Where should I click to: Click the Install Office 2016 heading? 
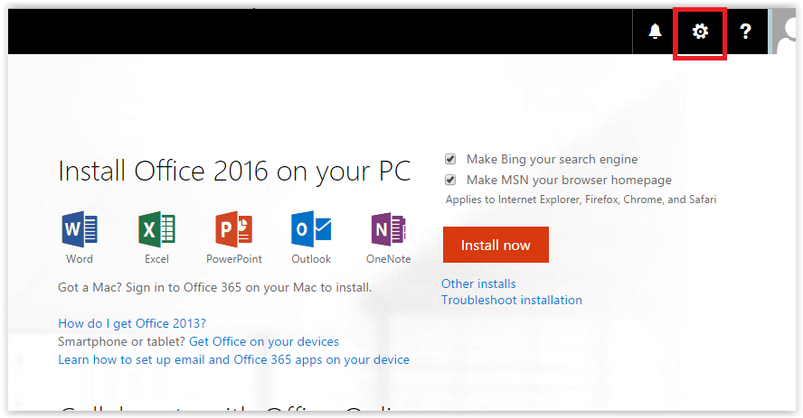[234, 172]
